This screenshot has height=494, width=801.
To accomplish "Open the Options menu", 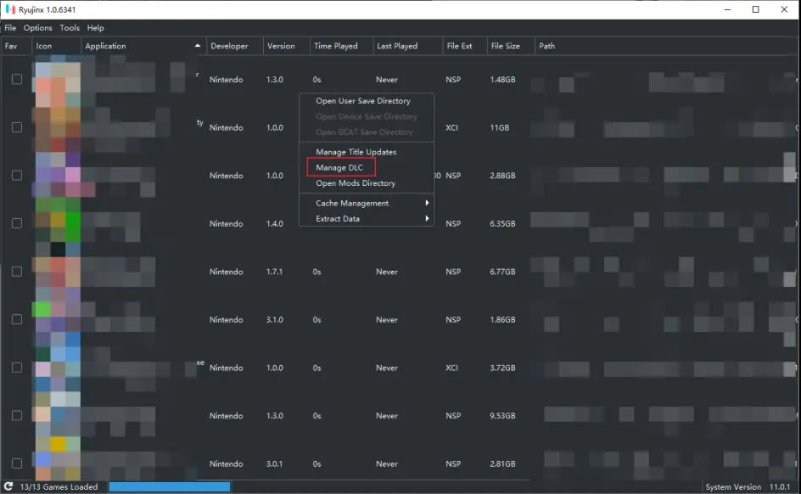I will pos(38,28).
